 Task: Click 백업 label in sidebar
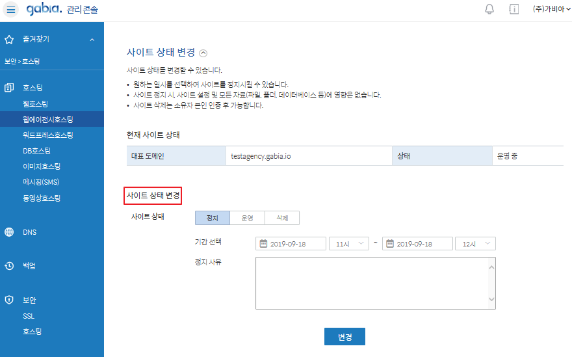point(29,266)
